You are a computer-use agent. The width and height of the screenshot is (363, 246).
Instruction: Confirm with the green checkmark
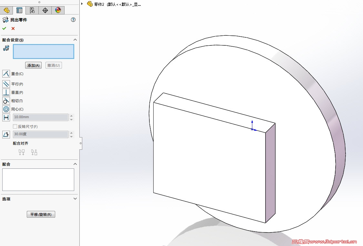tap(4, 28)
